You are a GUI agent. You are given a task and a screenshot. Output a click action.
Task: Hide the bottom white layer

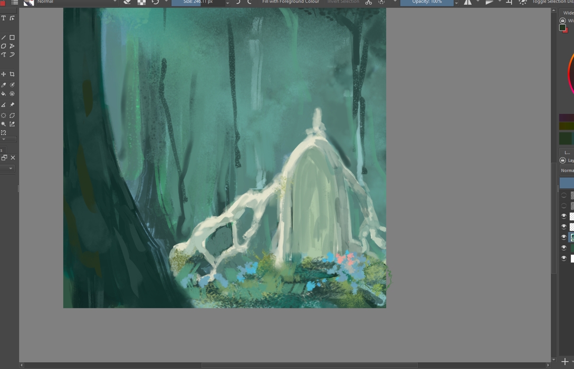[563, 258]
